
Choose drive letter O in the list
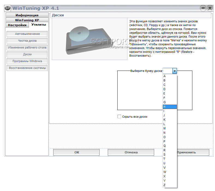(170, 137)
